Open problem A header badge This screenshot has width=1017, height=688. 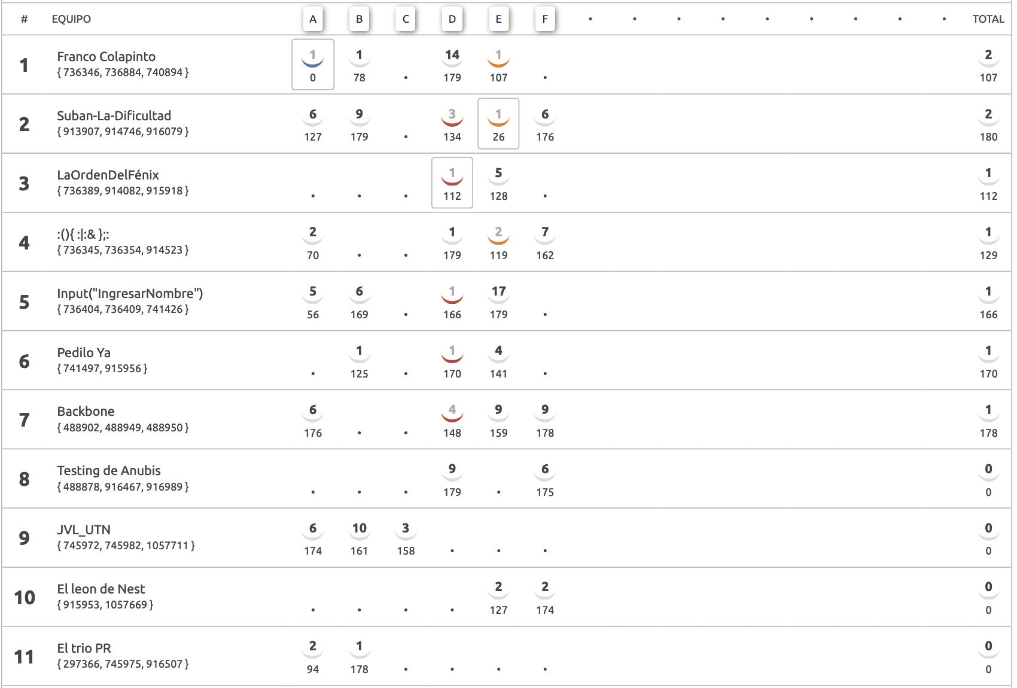click(x=313, y=19)
